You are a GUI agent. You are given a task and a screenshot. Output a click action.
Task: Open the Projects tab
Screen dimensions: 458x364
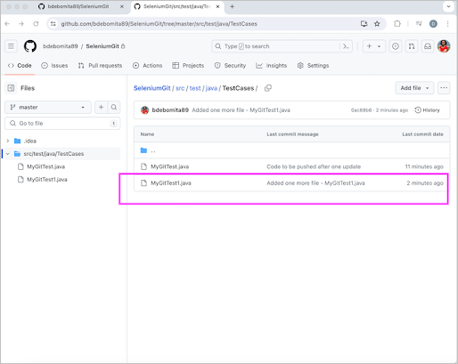point(188,66)
